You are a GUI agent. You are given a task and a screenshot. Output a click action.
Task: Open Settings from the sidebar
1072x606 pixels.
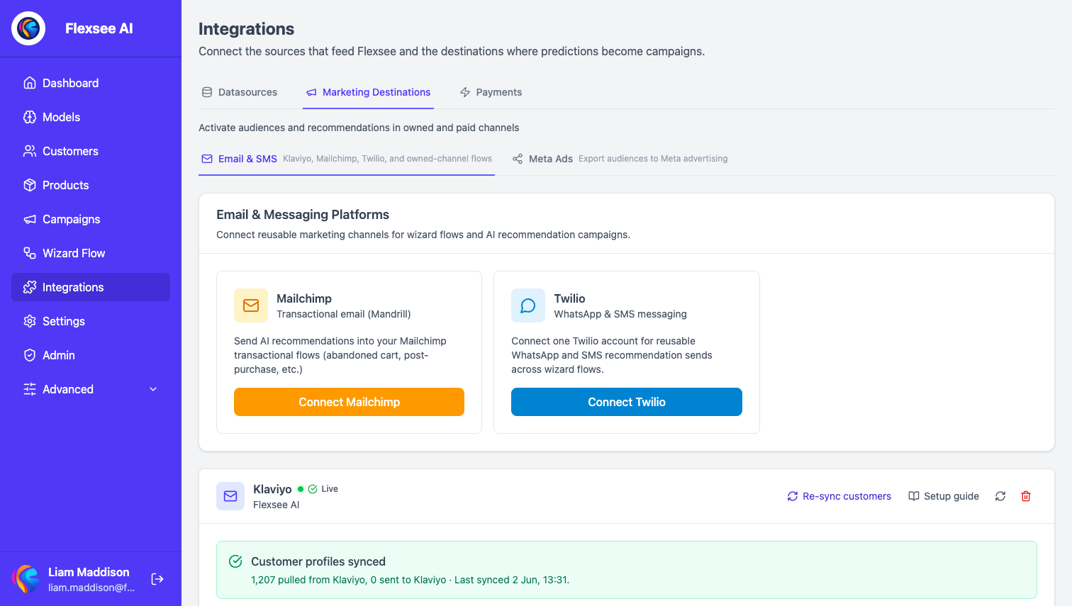point(91,321)
